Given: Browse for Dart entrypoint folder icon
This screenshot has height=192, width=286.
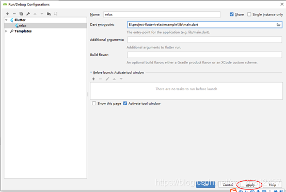Looking at the screenshot, I should click(279, 25).
